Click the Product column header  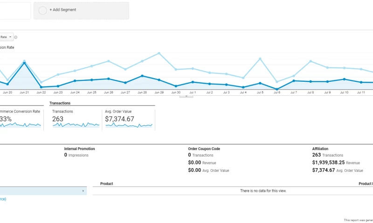106,184
